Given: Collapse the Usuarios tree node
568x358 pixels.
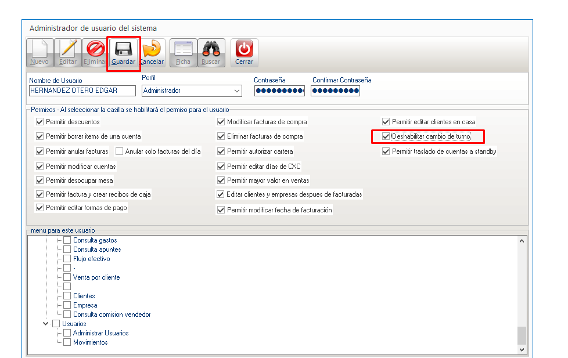Looking at the screenshot, I should coord(46,324).
